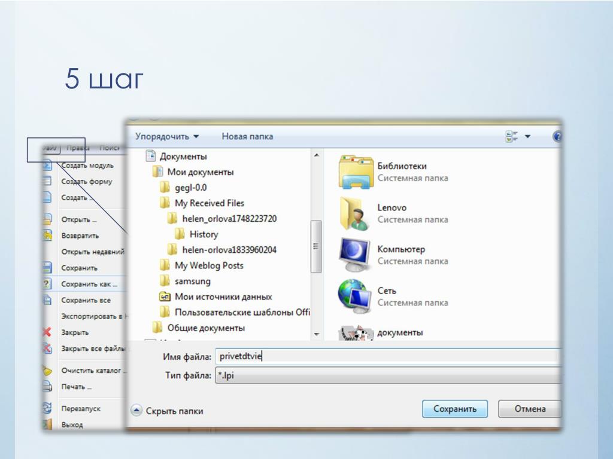Viewport: 613px width, 459px height.
Task: Open the Сеть network icon
Action: [x=355, y=296]
